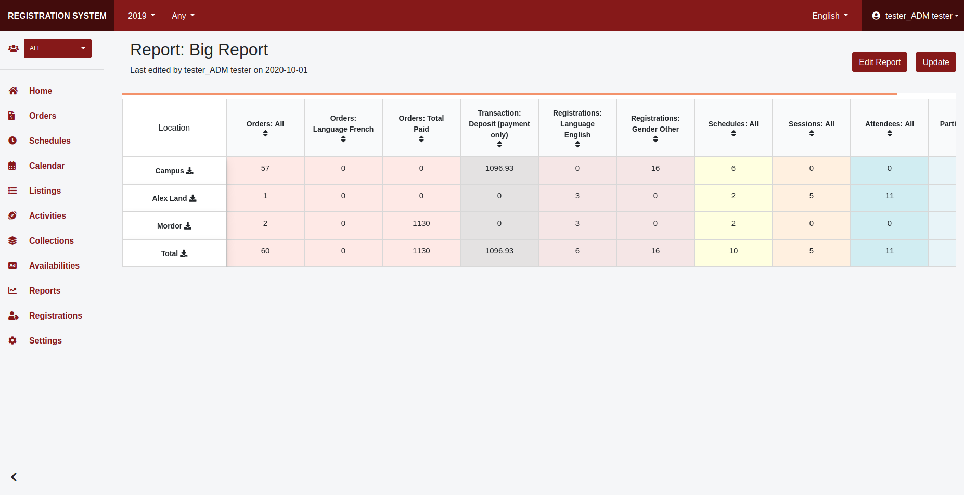Viewport: 964px width, 495px height.
Task: Click the Edit Report button
Action: coord(879,62)
